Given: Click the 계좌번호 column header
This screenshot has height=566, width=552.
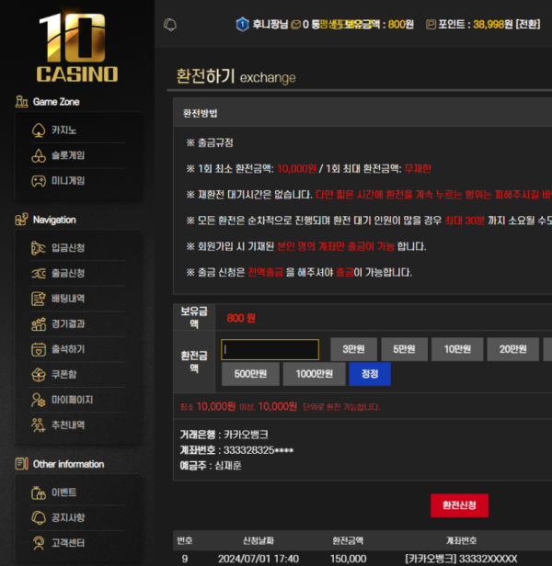Looking at the screenshot, I should pos(461,540).
